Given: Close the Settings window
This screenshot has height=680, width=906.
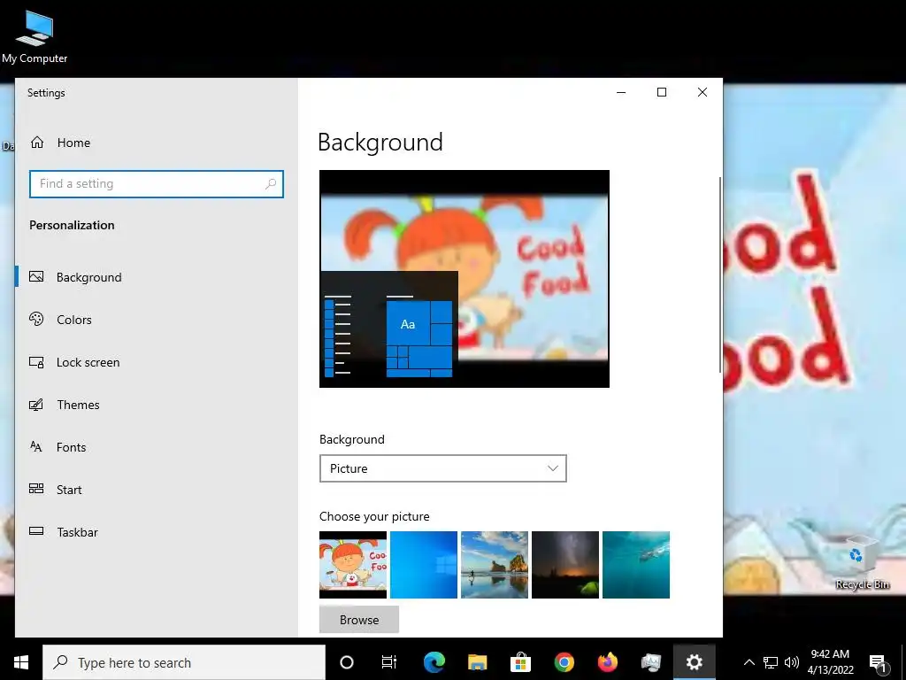Looking at the screenshot, I should pos(702,92).
